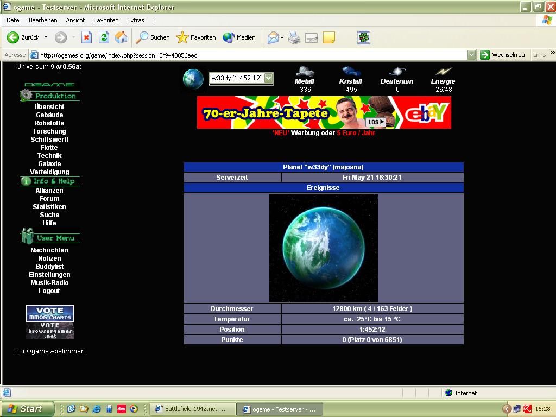Open the Back button history dropdown arrow
This screenshot has width=556, height=417.
[46, 37]
